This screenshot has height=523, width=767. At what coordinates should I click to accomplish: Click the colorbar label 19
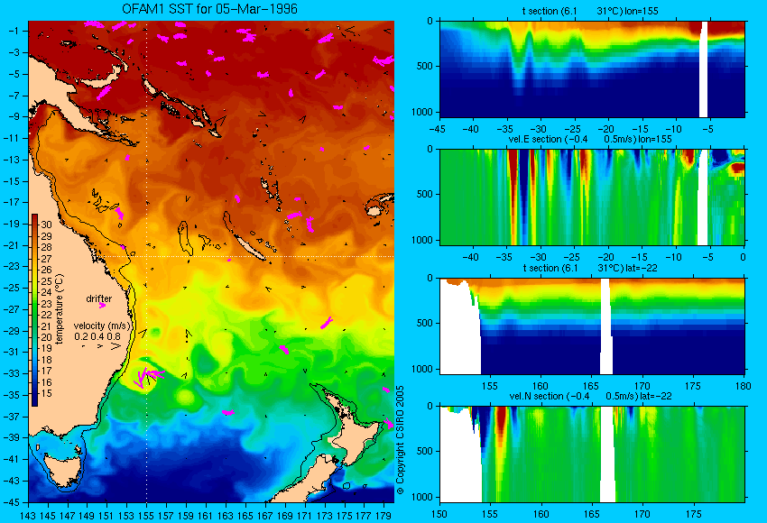tap(46, 348)
